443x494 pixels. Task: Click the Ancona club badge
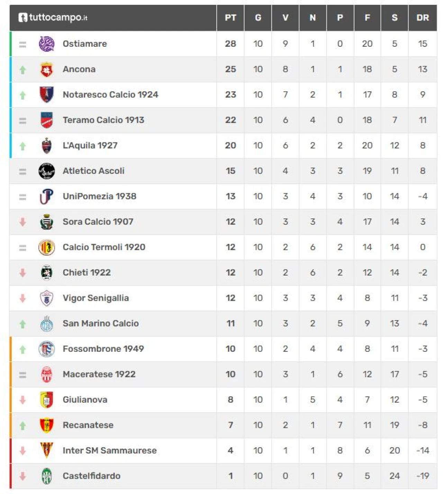coord(46,70)
